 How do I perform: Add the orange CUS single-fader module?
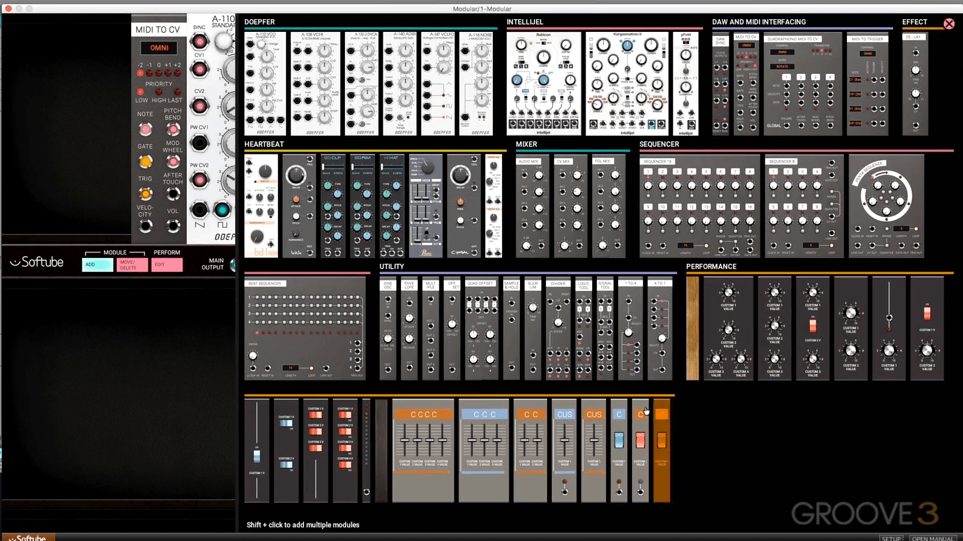pyautogui.click(x=593, y=451)
